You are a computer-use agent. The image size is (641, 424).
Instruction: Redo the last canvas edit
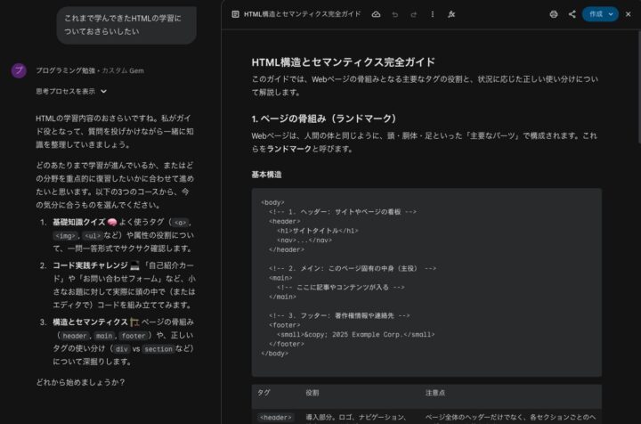[414, 14]
